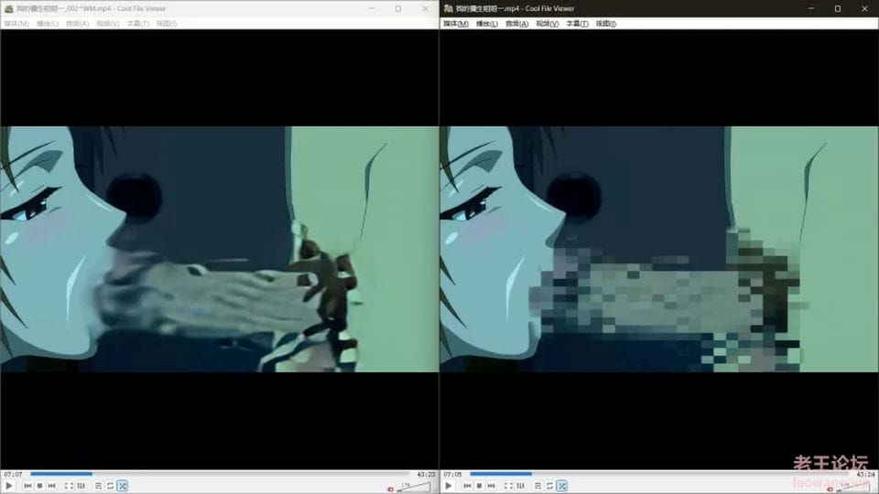Image resolution: width=879 pixels, height=494 pixels.
Task: Open extended settings in left window
Action: click(x=81, y=486)
